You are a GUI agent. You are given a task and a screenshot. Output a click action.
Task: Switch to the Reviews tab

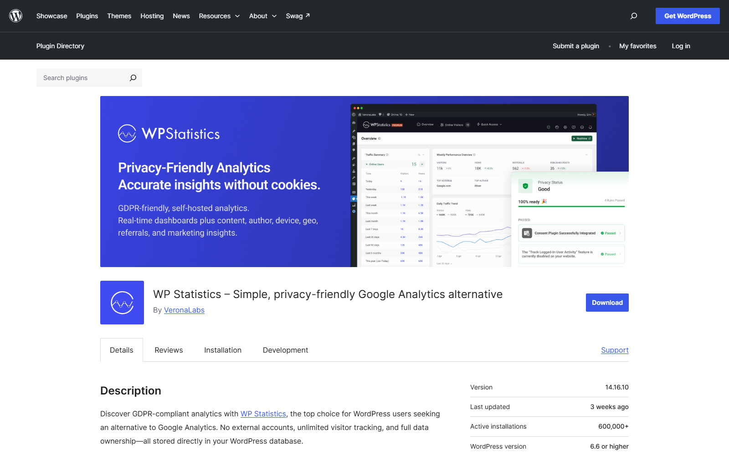point(169,350)
